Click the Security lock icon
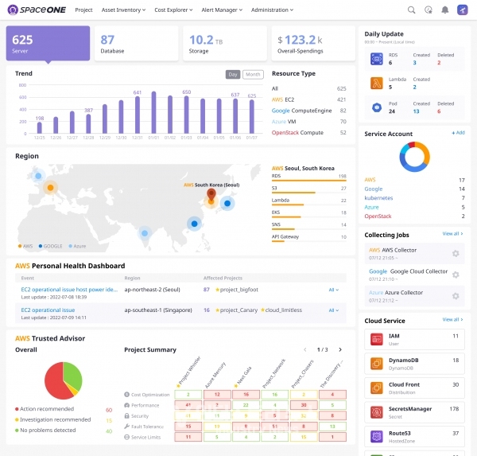Viewport: 477px width, 456px height. click(127, 415)
